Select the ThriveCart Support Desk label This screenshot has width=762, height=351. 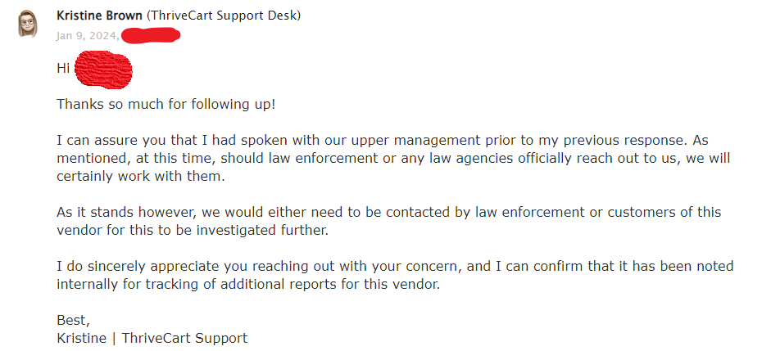[x=223, y=16]
